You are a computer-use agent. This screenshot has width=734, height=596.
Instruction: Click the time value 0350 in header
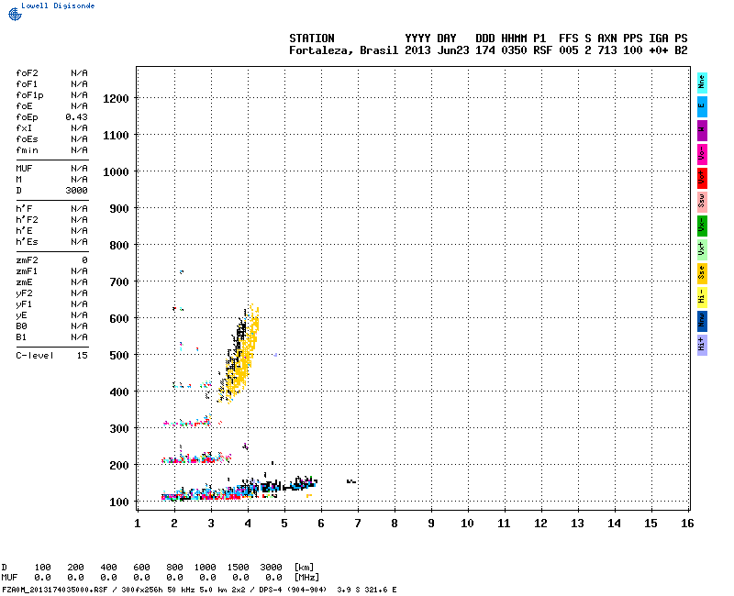tap(514, 50)
